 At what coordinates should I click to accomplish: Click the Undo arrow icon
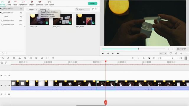(x=3, y=58)
